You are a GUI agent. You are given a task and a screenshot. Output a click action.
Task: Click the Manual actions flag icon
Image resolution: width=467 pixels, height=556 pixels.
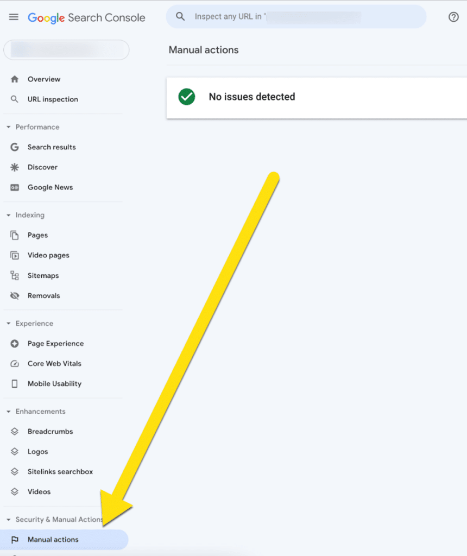point(15,539)
